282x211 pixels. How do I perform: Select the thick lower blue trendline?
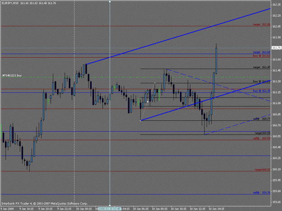coord(205,100)
